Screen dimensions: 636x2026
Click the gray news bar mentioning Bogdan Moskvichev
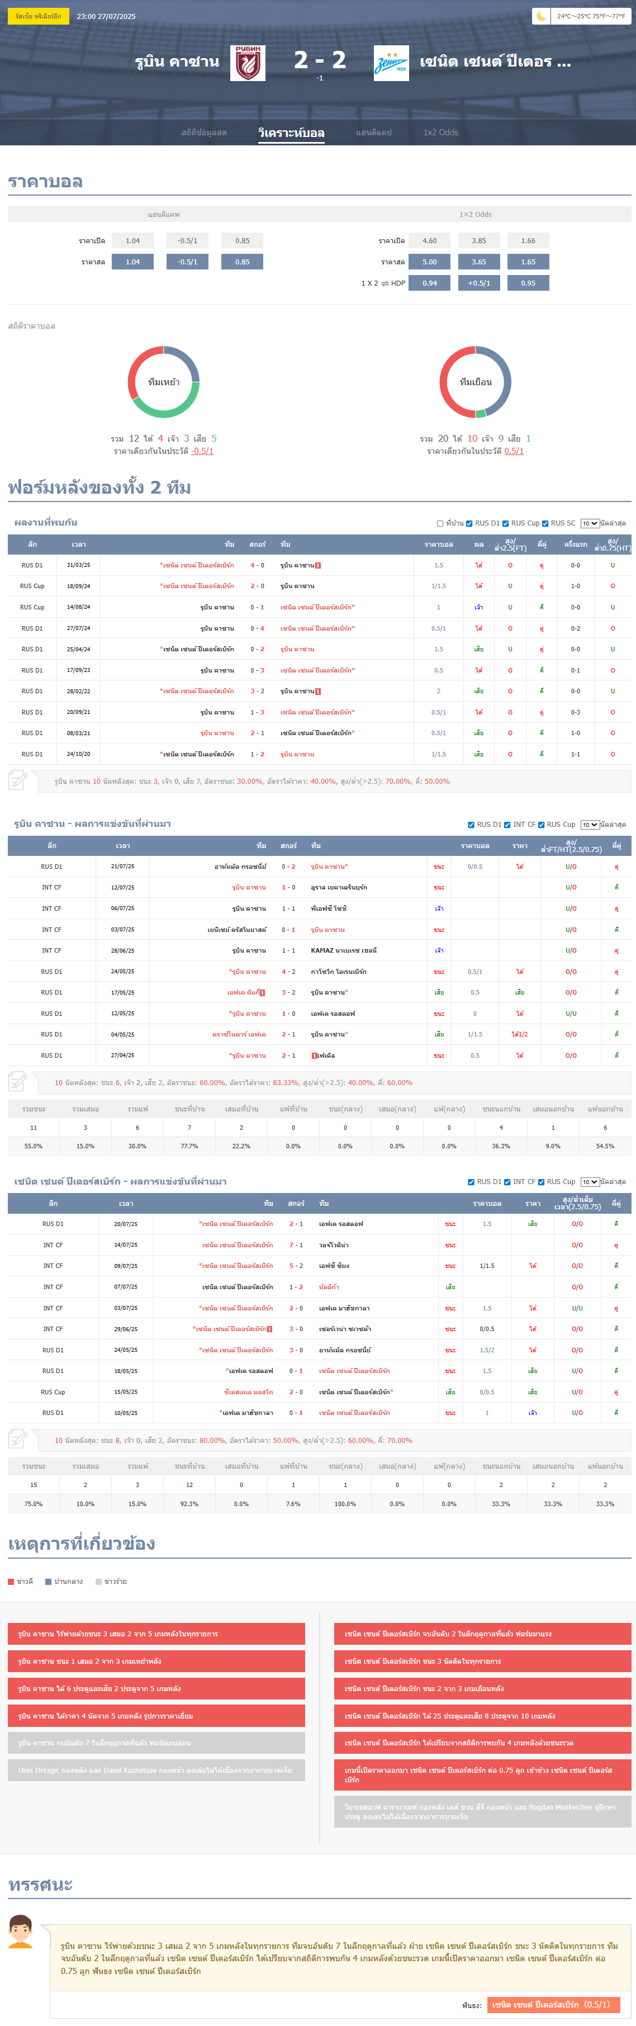pyautogui.click(x=483, y=1812)
